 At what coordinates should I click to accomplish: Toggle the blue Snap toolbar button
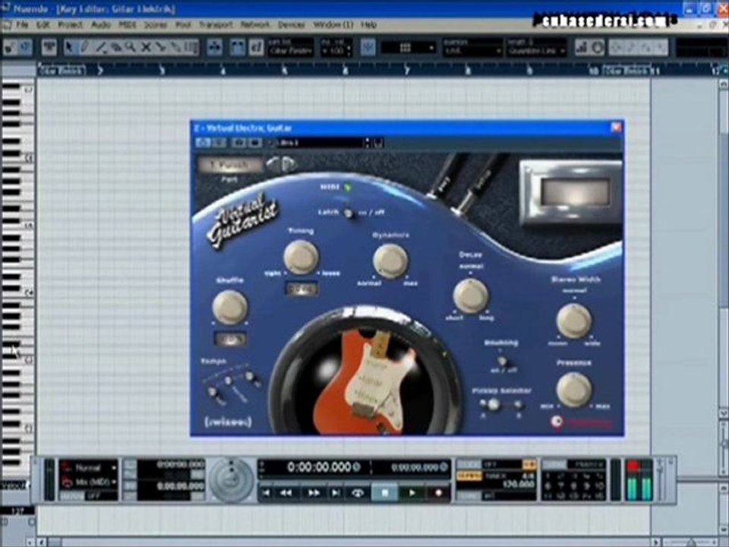368,47
